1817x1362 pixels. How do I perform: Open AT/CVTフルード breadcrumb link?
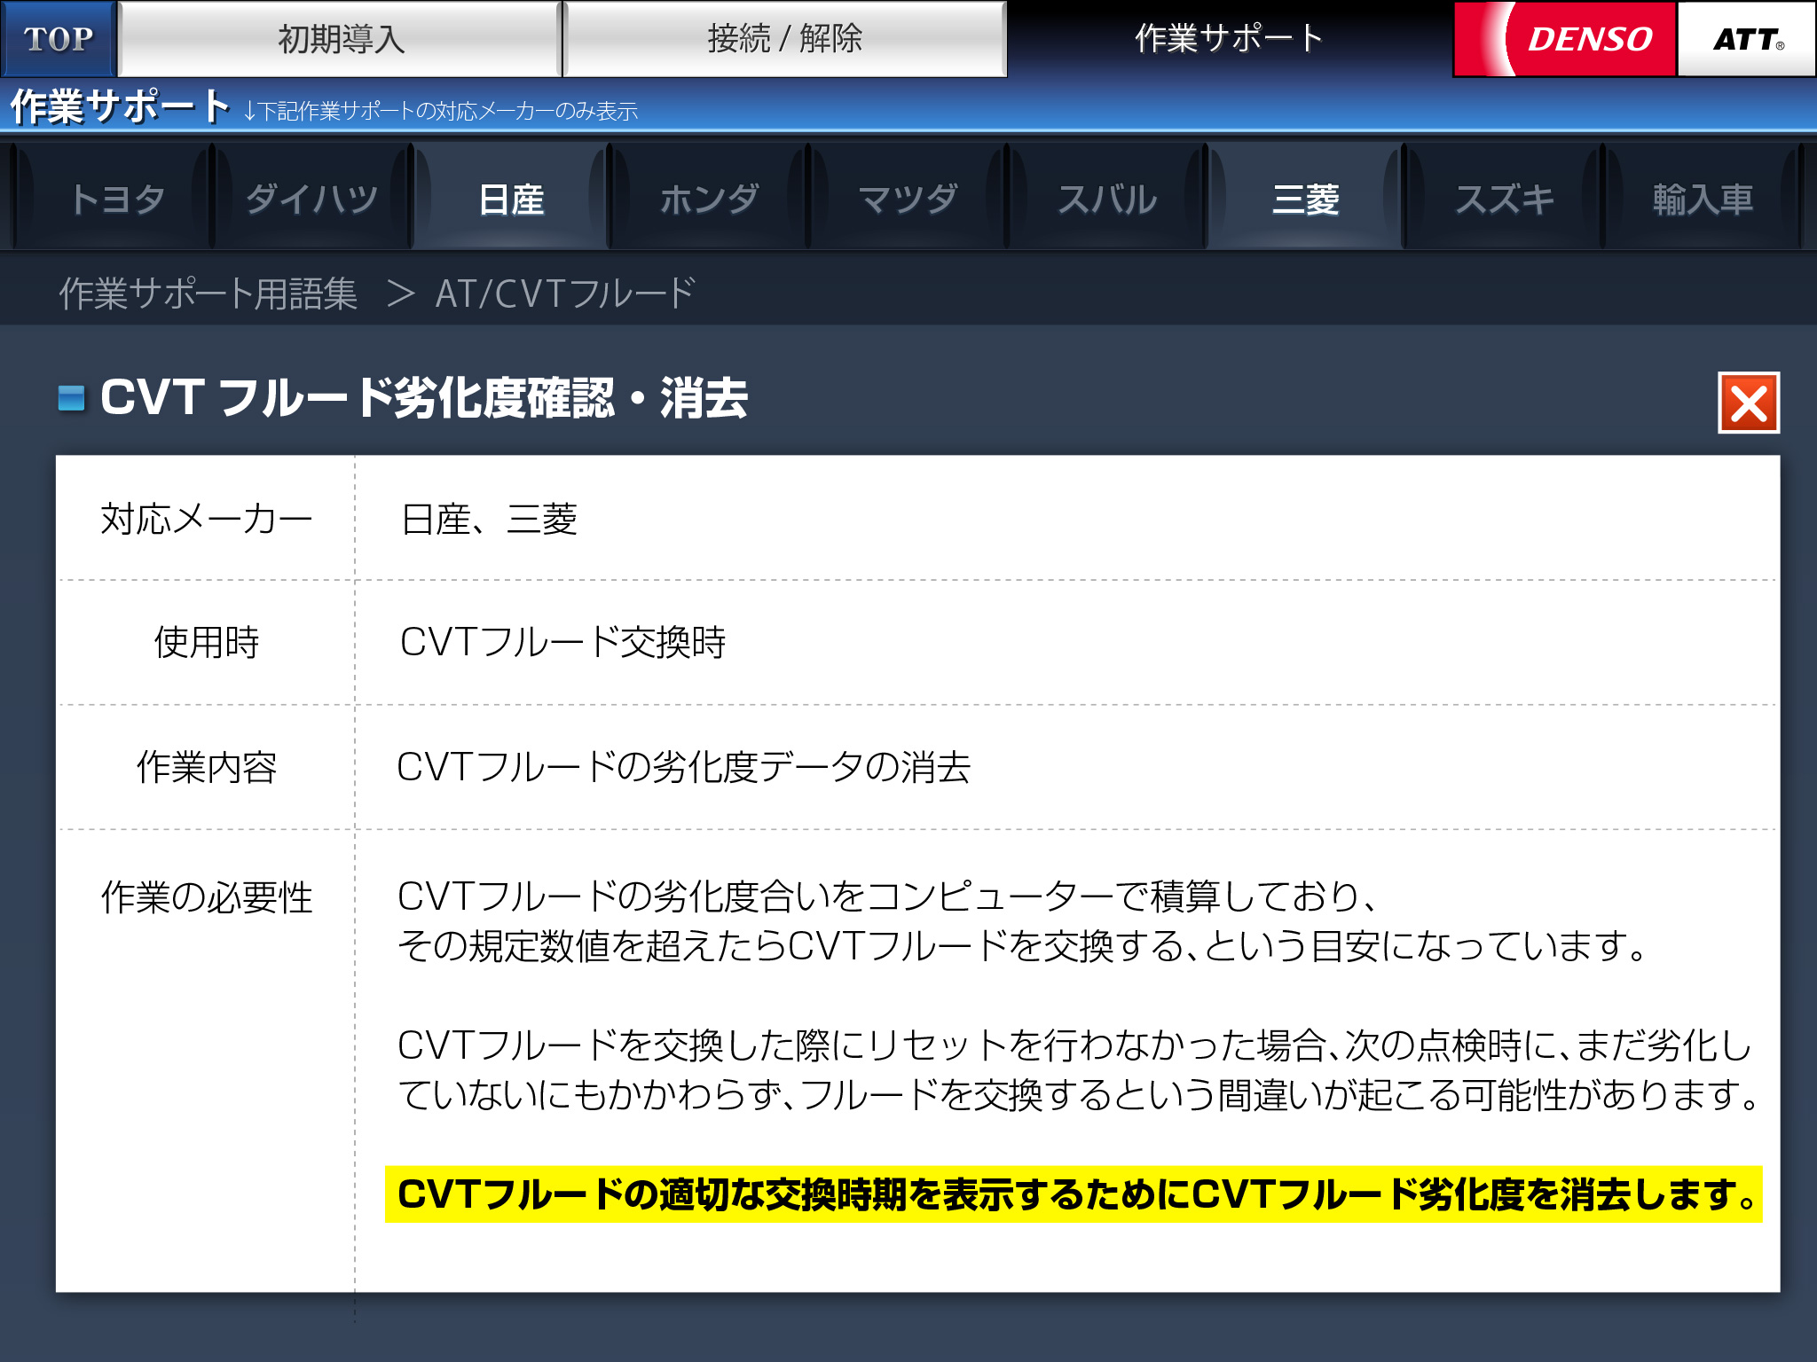click(564, 294)
